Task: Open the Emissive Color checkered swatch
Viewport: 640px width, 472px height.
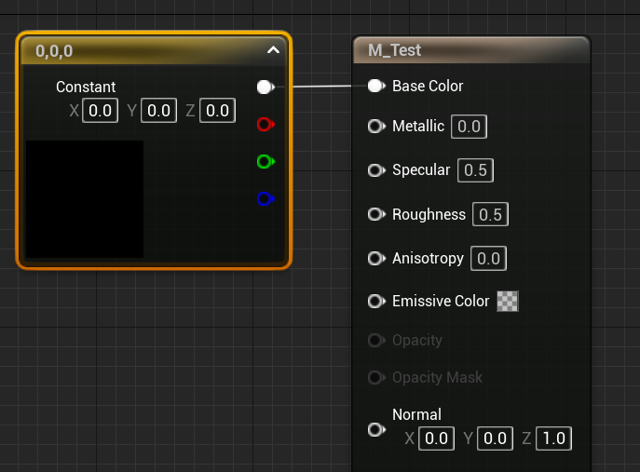Action: tap(508, 301)
